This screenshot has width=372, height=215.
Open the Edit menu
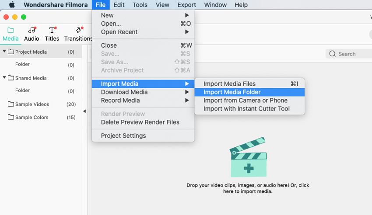(119, 5)
